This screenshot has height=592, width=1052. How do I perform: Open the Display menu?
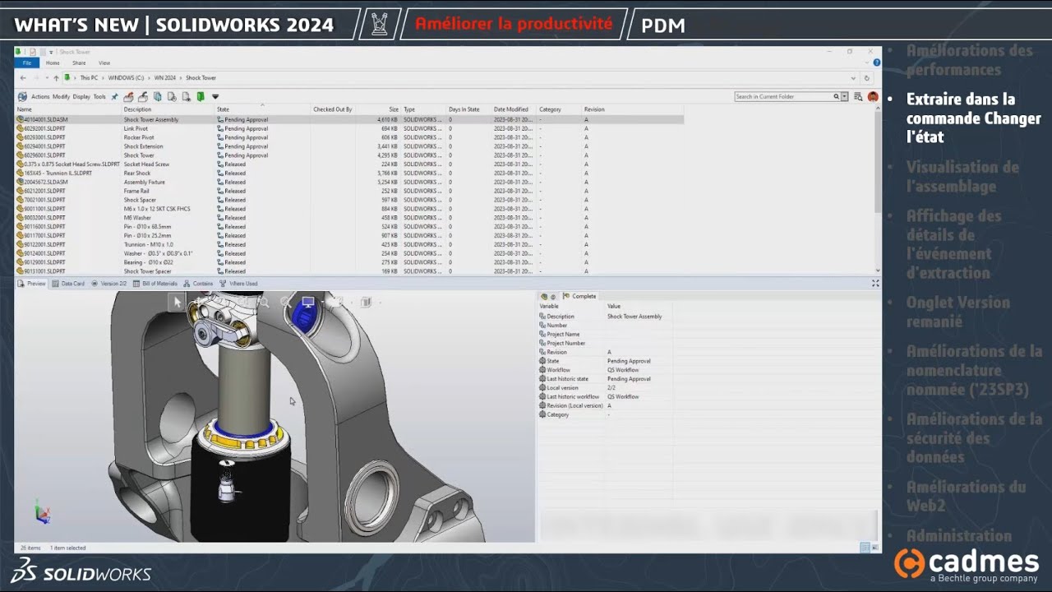[81, 97]
